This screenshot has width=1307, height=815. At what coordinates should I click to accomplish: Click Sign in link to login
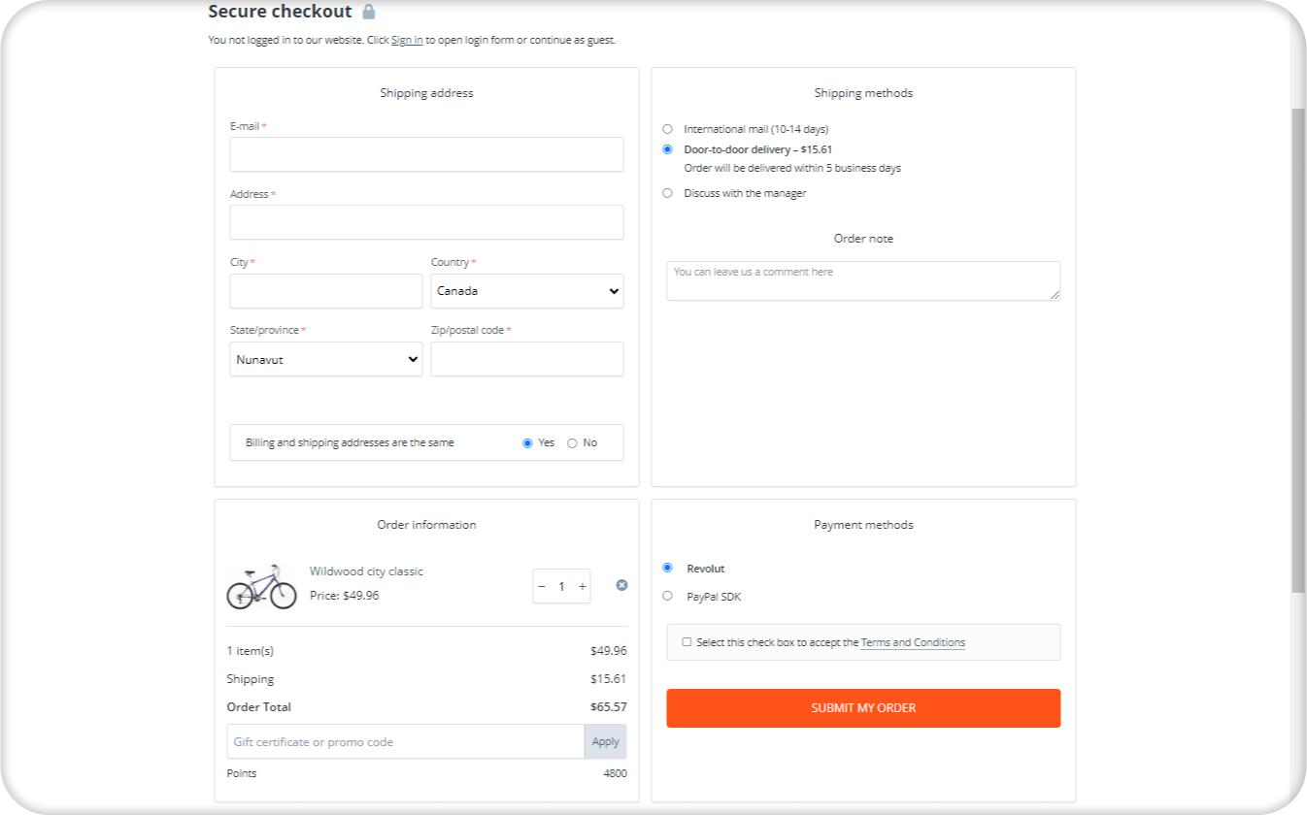point(407,40)
